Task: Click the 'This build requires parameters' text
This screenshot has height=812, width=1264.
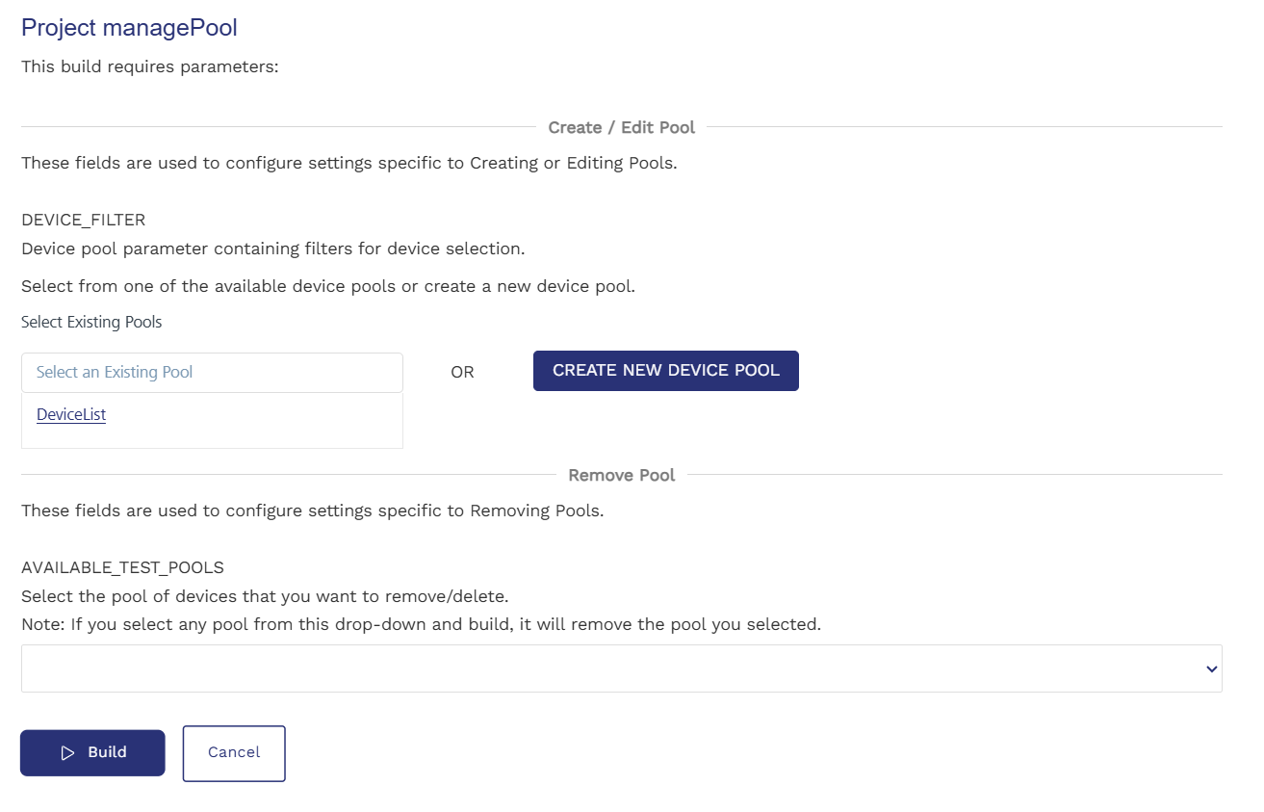Action: coord(149,67)
